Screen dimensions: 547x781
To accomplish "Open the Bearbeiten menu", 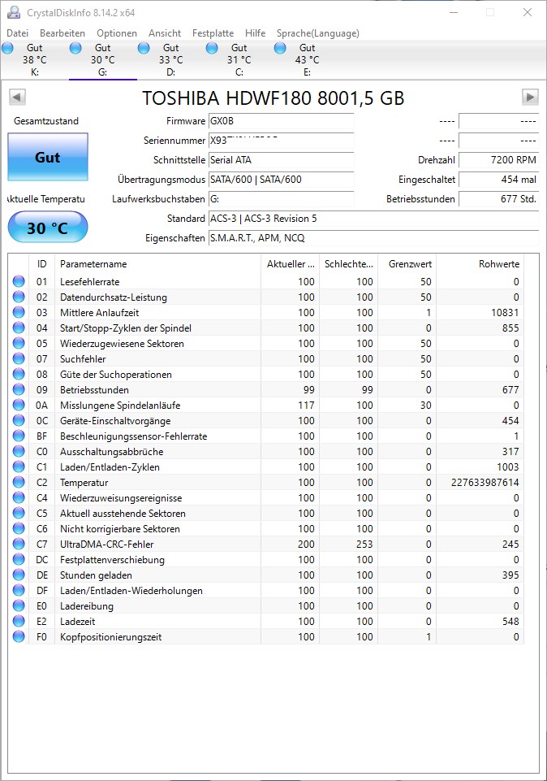I will (62, 33).
